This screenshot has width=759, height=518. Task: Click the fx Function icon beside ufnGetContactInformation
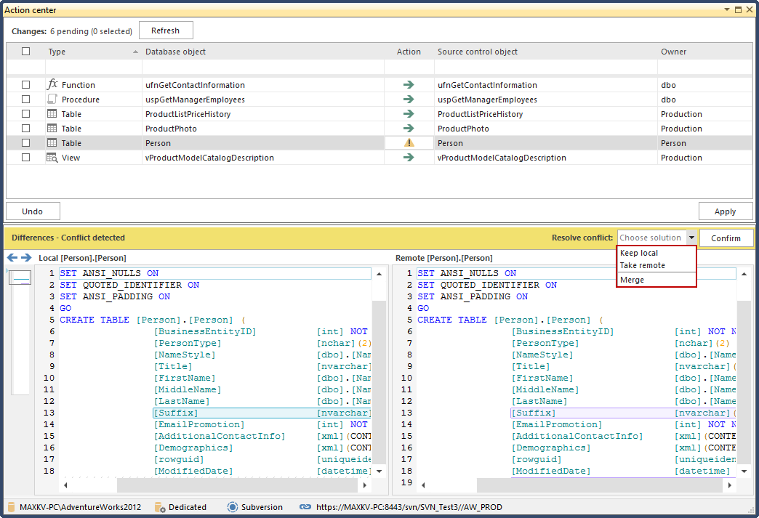tap(52, 84)
